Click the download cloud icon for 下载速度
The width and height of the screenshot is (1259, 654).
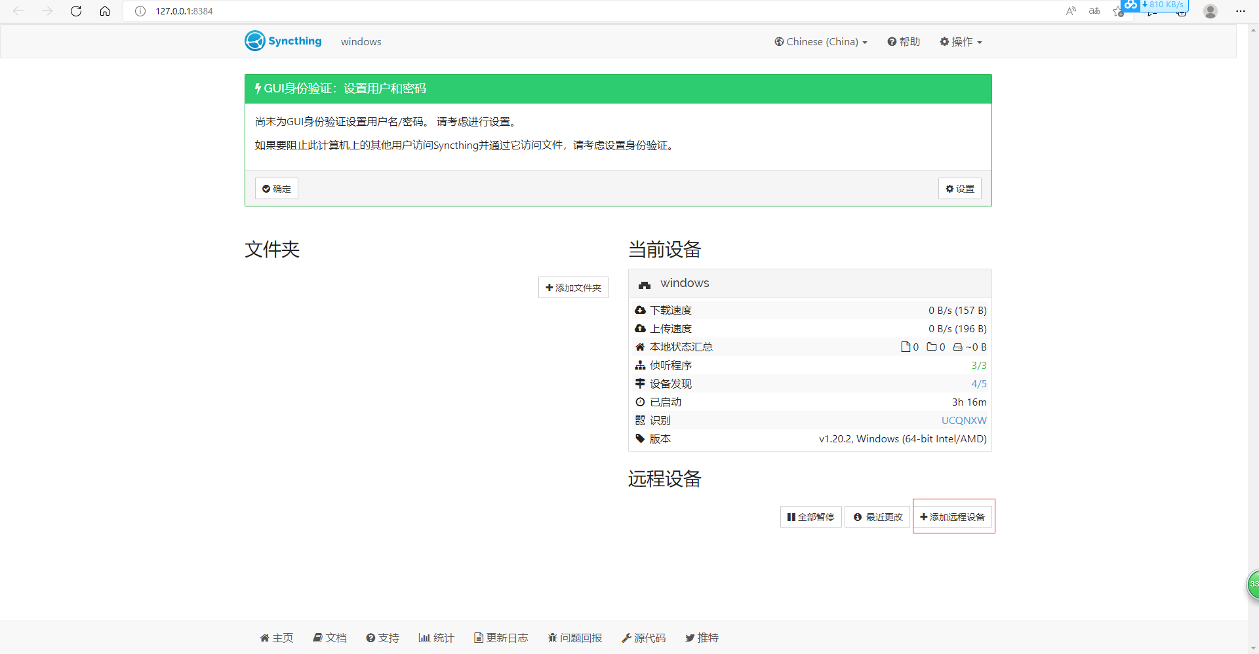coord(640,310)
